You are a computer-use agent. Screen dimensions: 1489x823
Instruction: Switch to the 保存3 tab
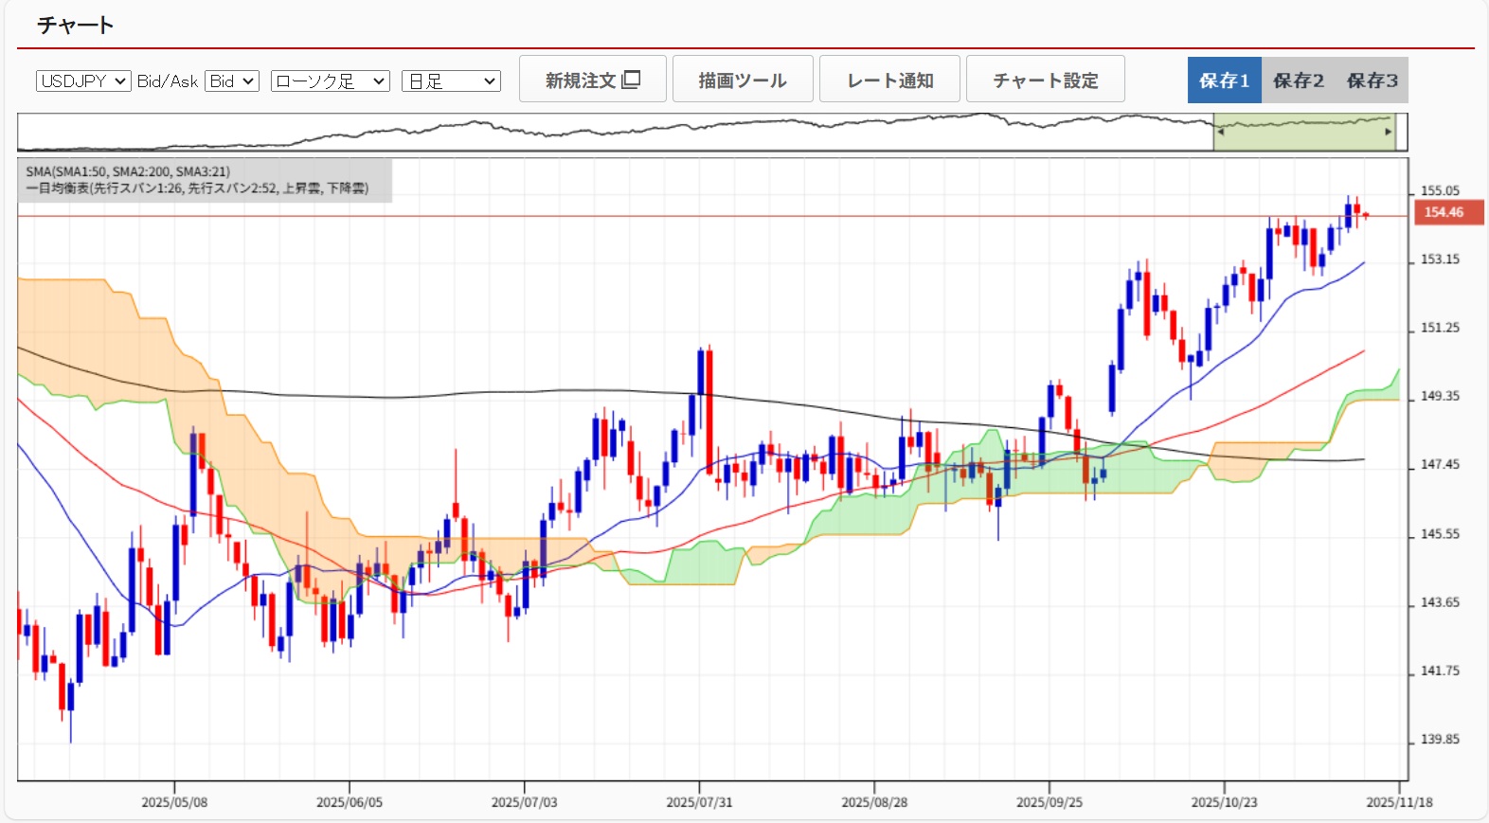pos(1372,81)
